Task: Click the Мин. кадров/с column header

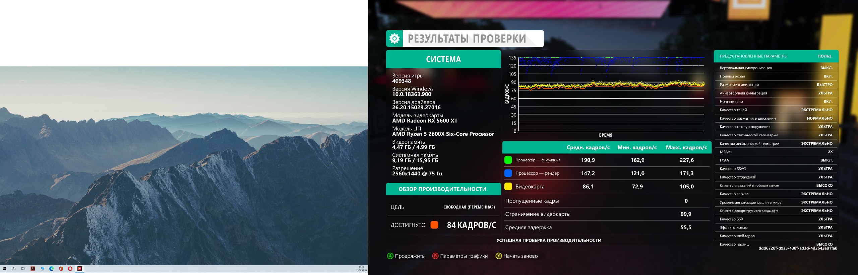Action: pyautogui.click(x=637, y=147)
